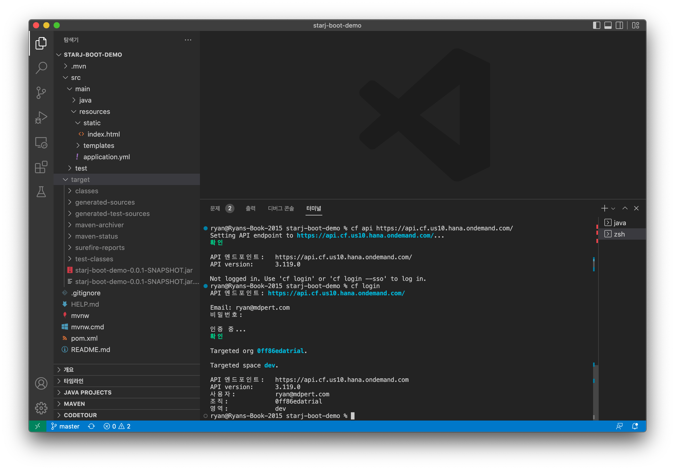Viewport: 675px width, 470px height.
Task: Toggle the bottom panel layout button
Action: click(x=608, y=25)
